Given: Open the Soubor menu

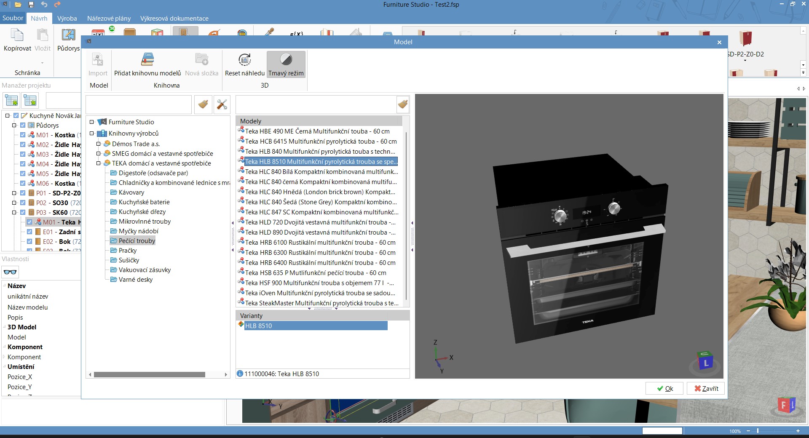Looking at the screenshot, I should [x=13, y=18].
